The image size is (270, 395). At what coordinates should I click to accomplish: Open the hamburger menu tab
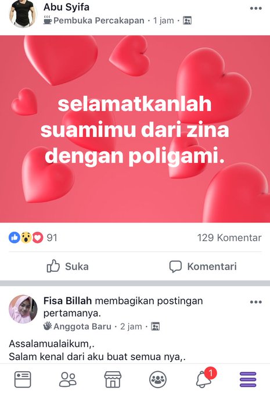(248, 379)
